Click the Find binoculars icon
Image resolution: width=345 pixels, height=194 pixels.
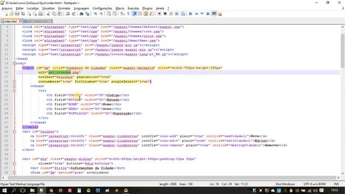click(x=81, y=14)
